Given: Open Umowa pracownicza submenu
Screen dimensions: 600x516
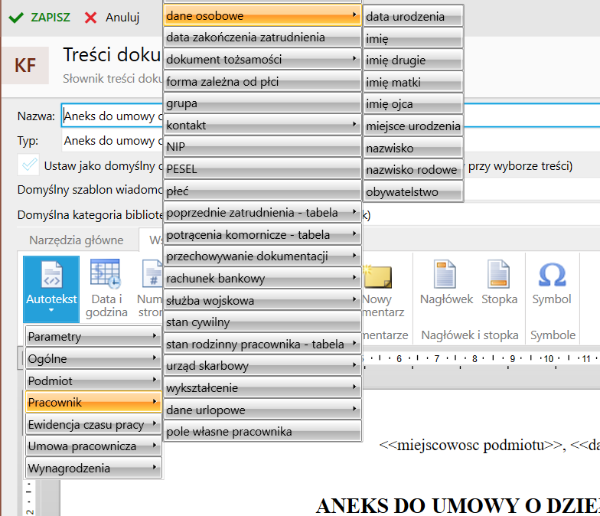Looking at the screenshot, I should click(93, 446).
